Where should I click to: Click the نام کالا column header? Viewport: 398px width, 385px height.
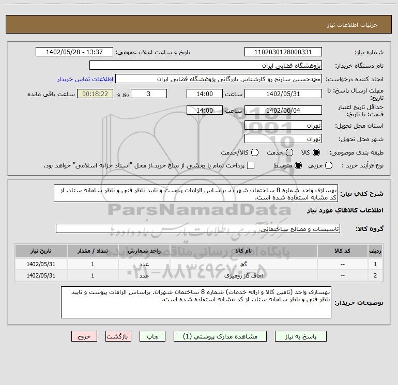point(243,251)
